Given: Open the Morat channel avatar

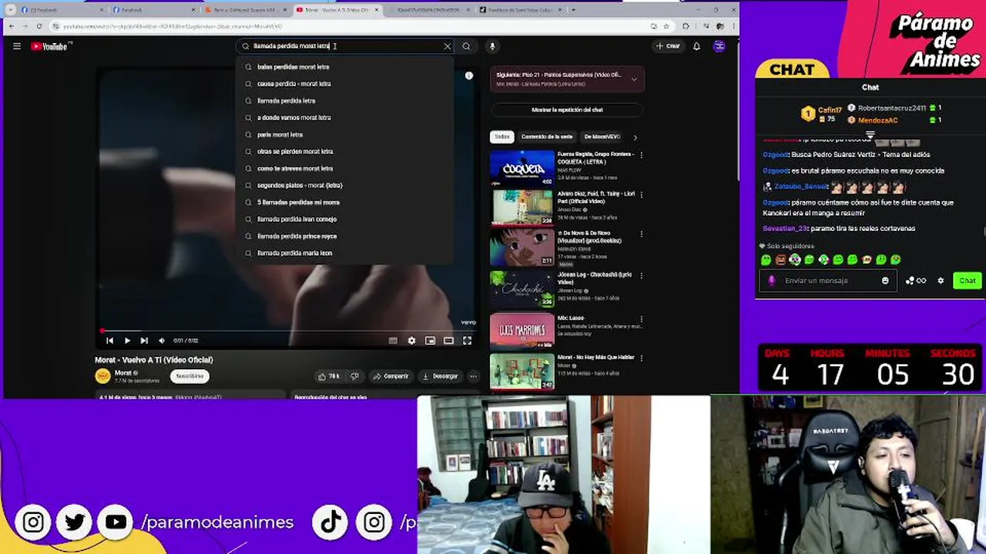Looking at the screenshot, I should point(102,375).
